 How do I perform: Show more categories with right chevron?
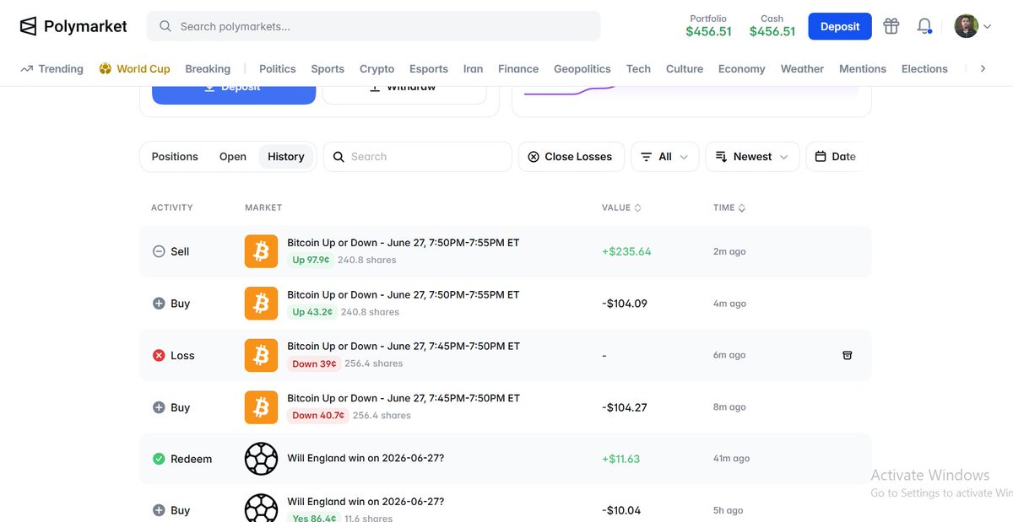pos(983,69)
